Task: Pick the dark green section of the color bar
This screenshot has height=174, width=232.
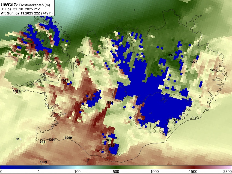Action: 116,167
